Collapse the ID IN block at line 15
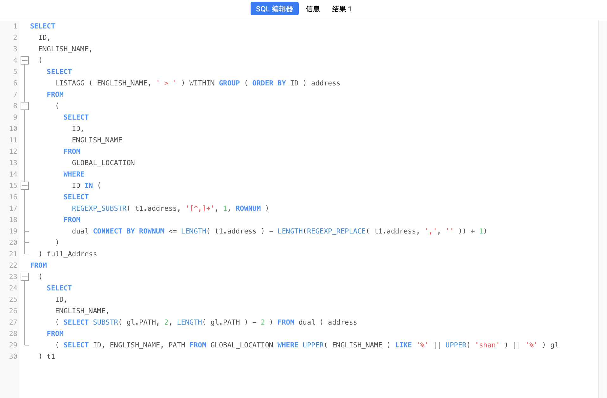This screenshot has width=607, height=398. tap(25, 185)
